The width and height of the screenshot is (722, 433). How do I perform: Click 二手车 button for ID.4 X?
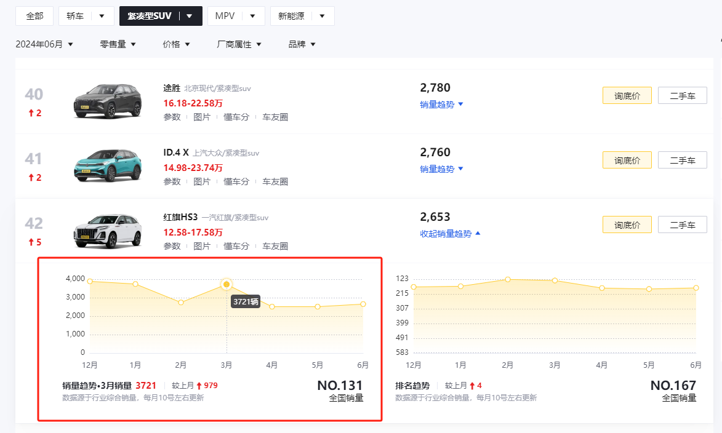click(682, 161)
